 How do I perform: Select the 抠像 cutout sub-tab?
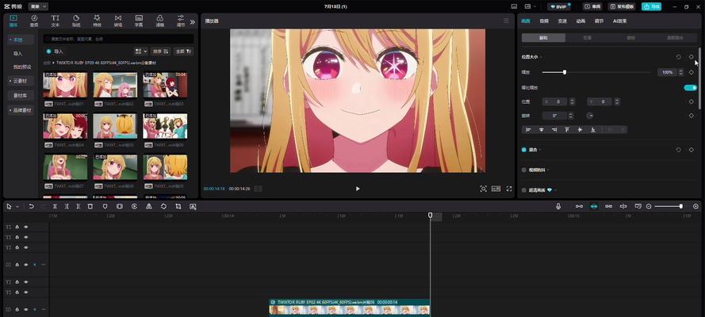tap(587, 38)
